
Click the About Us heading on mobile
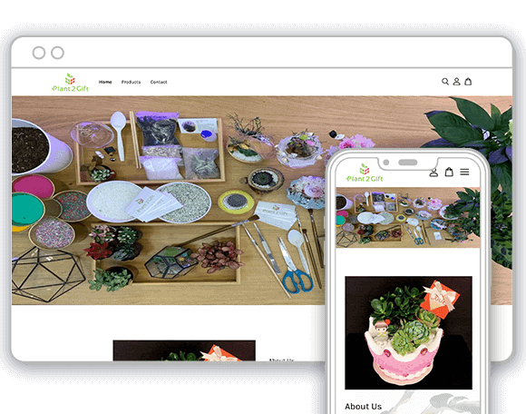[x=364, y=406]
